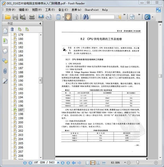Click the Print icon in toolbar
This screenshot has height=167, width=164.
32,17
